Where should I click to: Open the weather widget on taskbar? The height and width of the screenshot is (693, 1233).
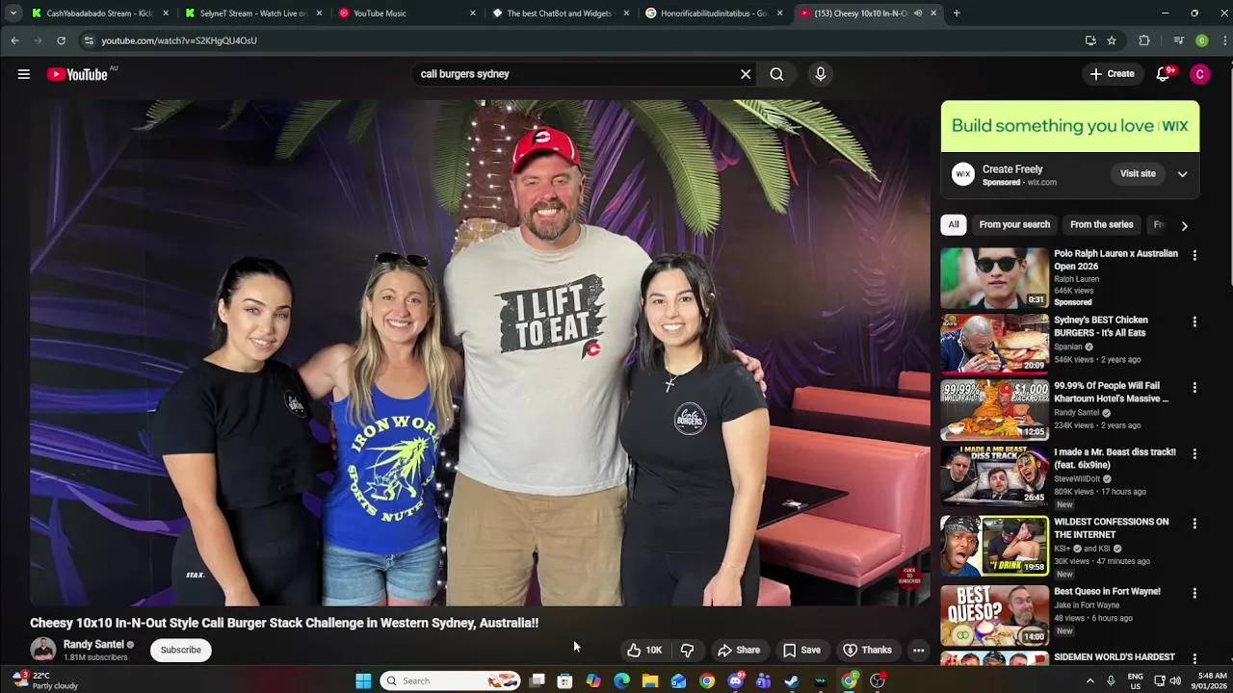click(45, 680)
